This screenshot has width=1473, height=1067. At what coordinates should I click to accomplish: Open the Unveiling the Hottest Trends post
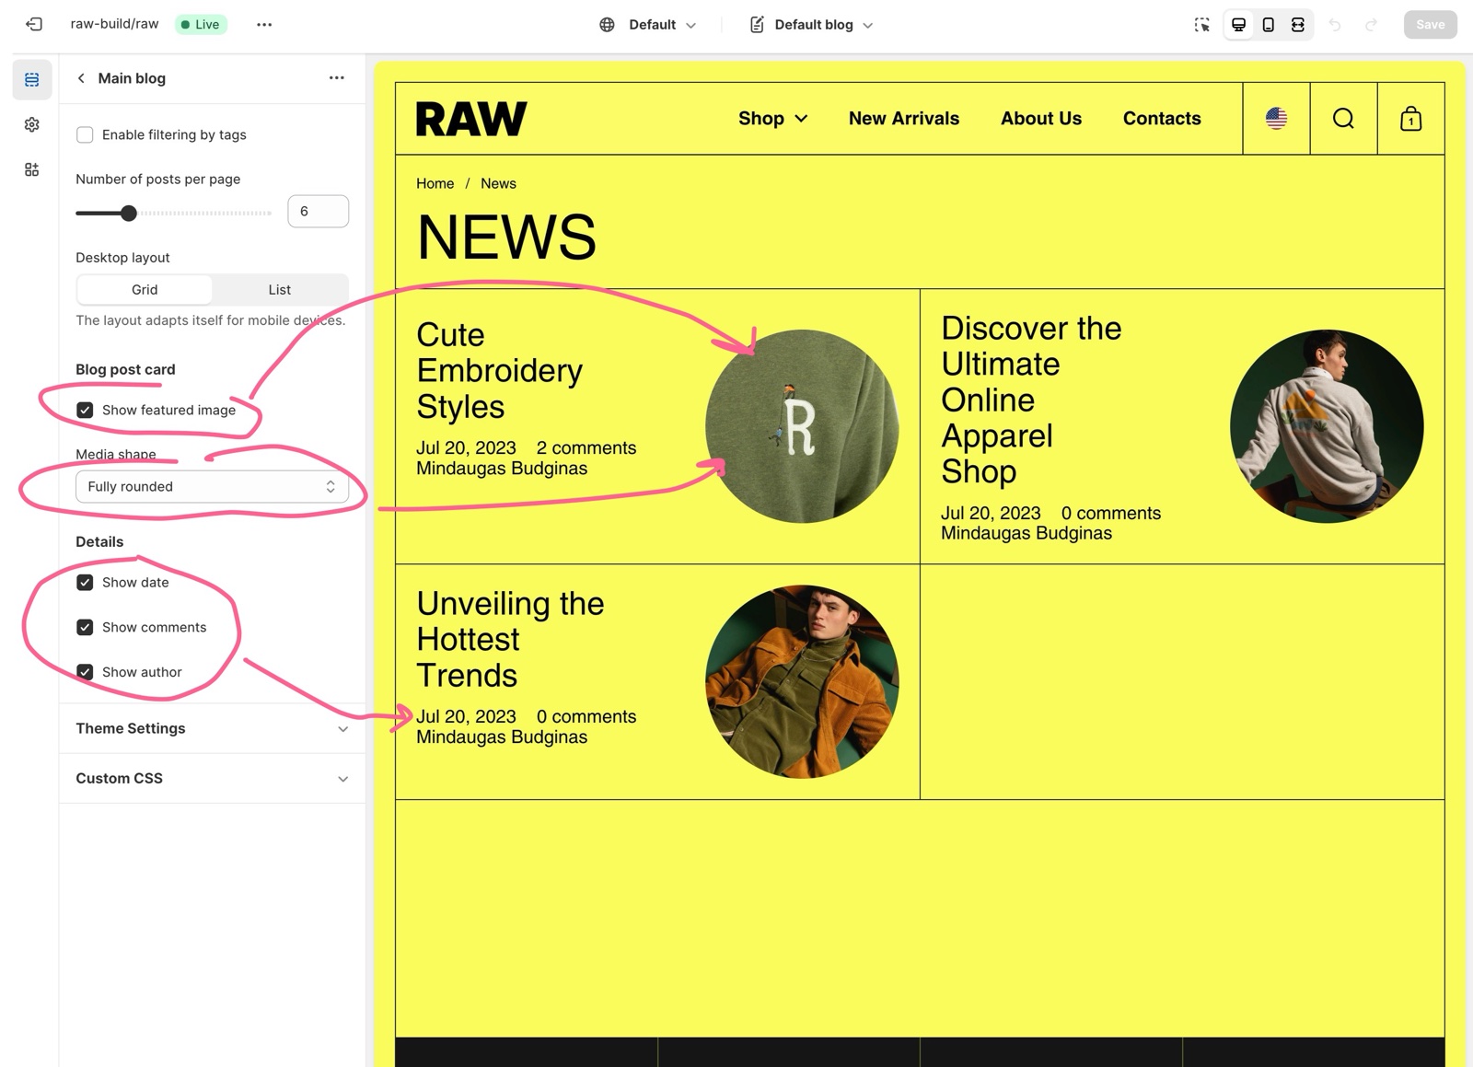(510, 640)
